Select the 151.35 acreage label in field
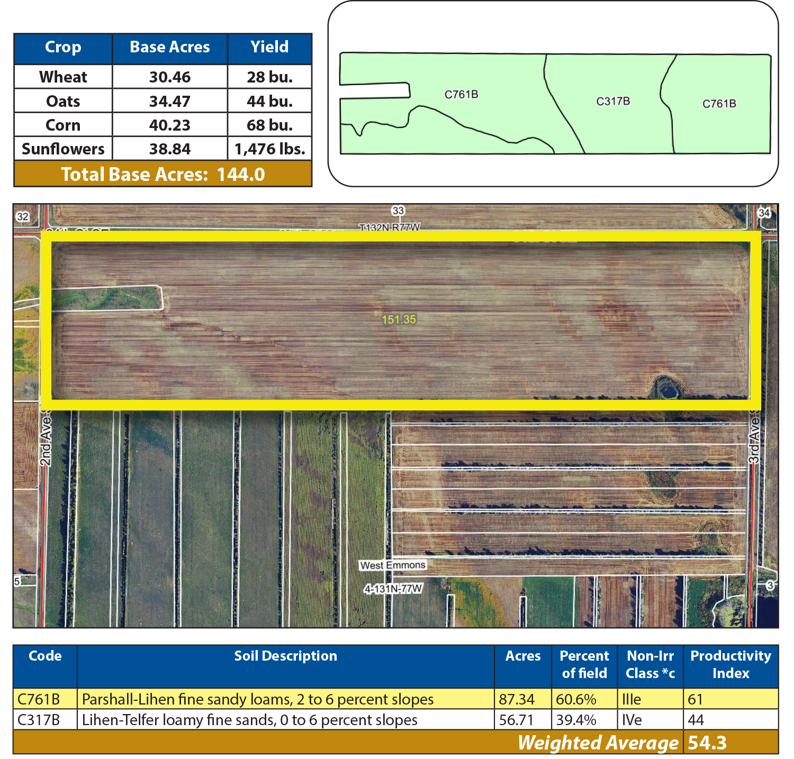 pos(399,319)
